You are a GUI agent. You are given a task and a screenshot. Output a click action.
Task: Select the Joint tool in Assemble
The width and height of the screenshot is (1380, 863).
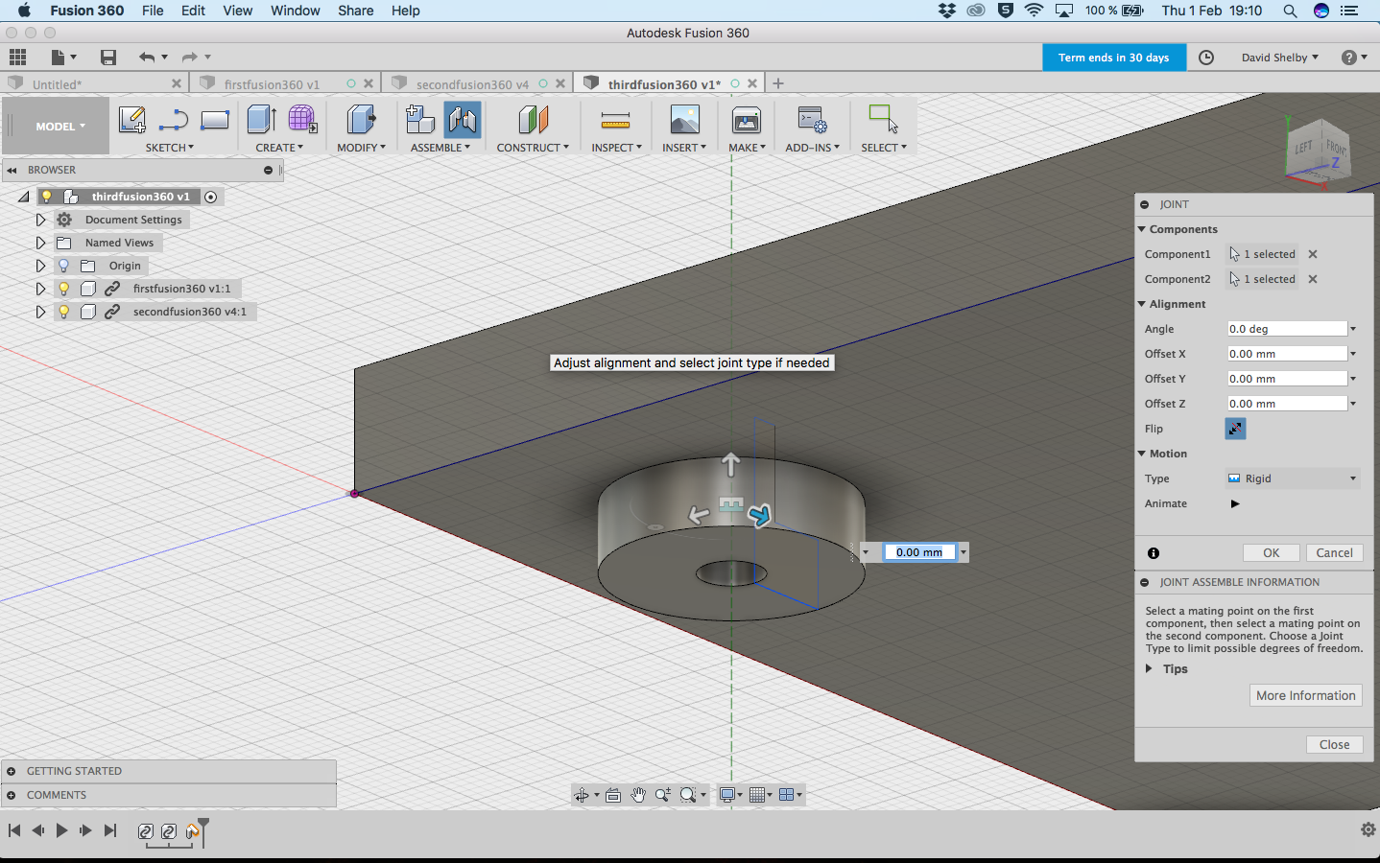coord(462,121)
